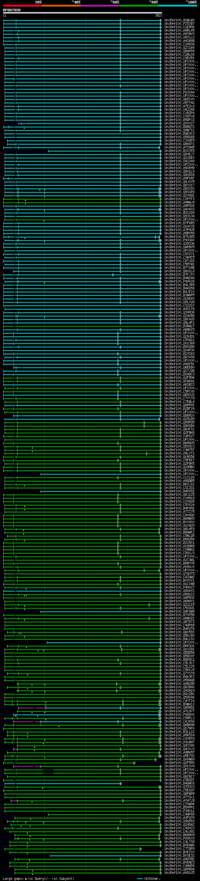Select hit UniRef100_B5DFX3
Image resolution: width=200 pixels, height=881 pixels.
[x=179, y=120]
